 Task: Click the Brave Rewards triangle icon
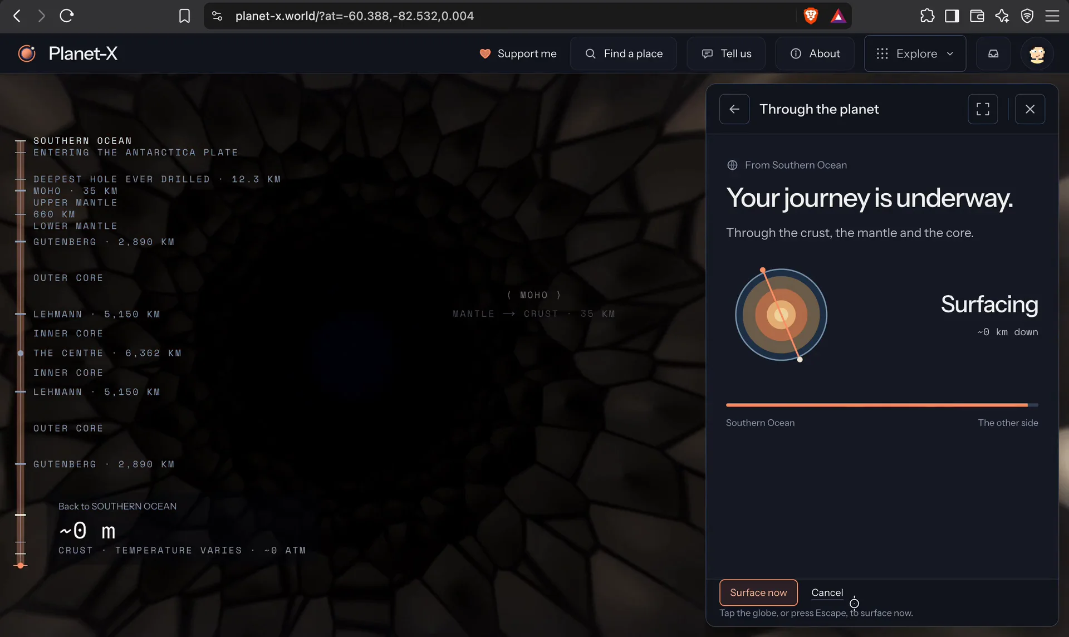[838, 16]
